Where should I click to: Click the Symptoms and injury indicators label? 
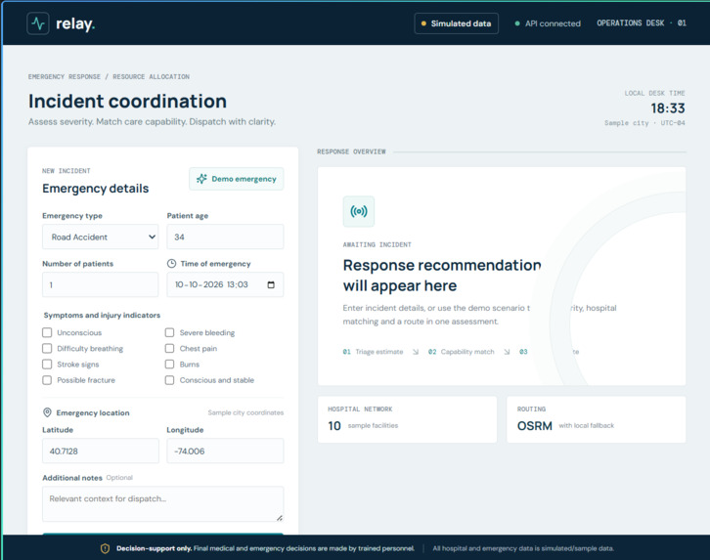[102, 315]
